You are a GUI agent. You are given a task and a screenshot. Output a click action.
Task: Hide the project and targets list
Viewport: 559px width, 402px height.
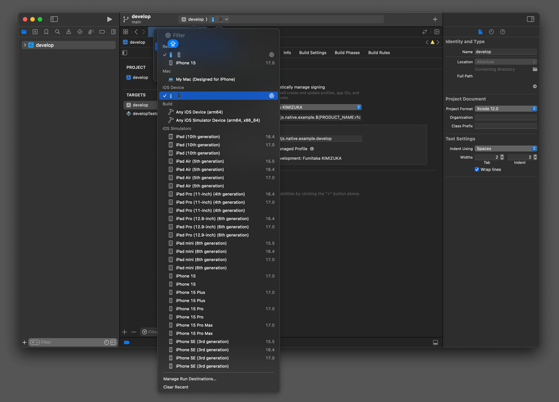[124, 53]
